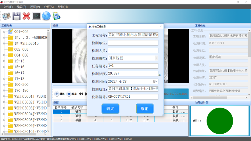Expand the 15-16 tree node
This screenshot has height=141, width=251.
pyautogui.click(x=4, y=67)
